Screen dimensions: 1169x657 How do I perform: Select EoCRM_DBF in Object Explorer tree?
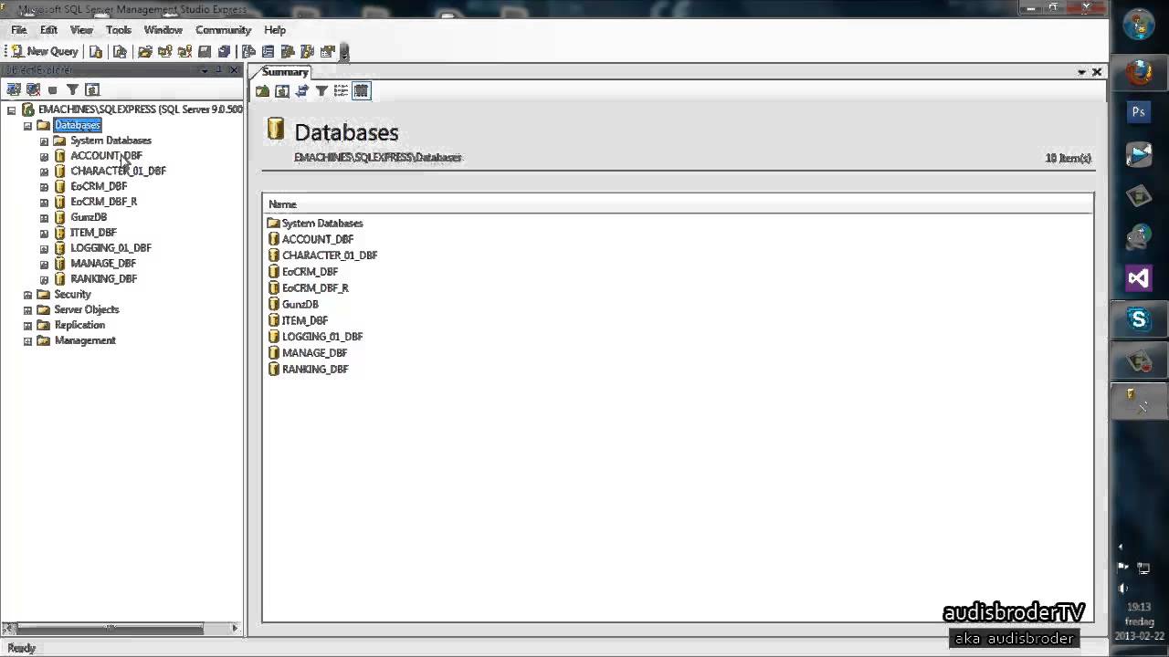[x=98, y=186]
